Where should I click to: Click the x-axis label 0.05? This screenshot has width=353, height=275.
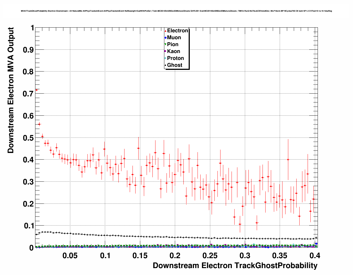70,256
